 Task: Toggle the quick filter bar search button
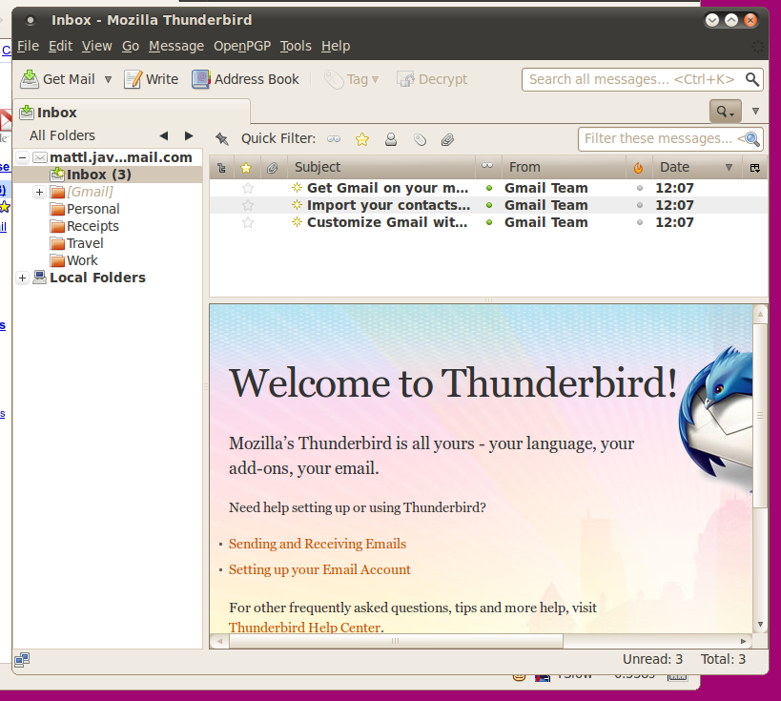725,112
